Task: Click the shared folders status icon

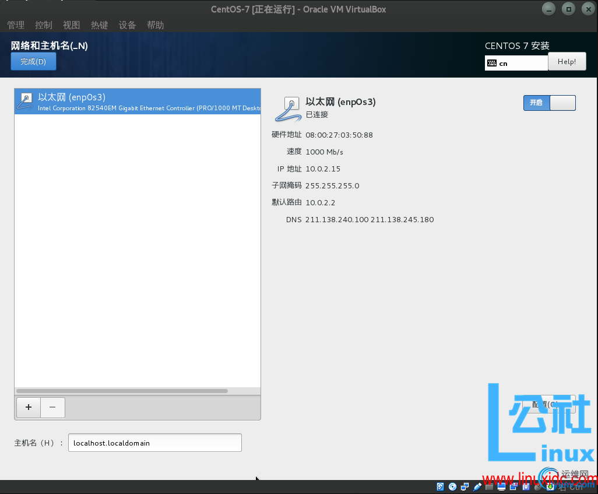Action: click(490, 487)
